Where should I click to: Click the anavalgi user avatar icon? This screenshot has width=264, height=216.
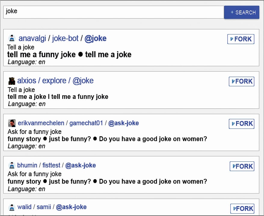(x=12, y=38)
